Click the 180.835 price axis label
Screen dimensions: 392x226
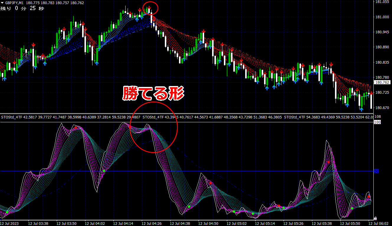point(382,62)
